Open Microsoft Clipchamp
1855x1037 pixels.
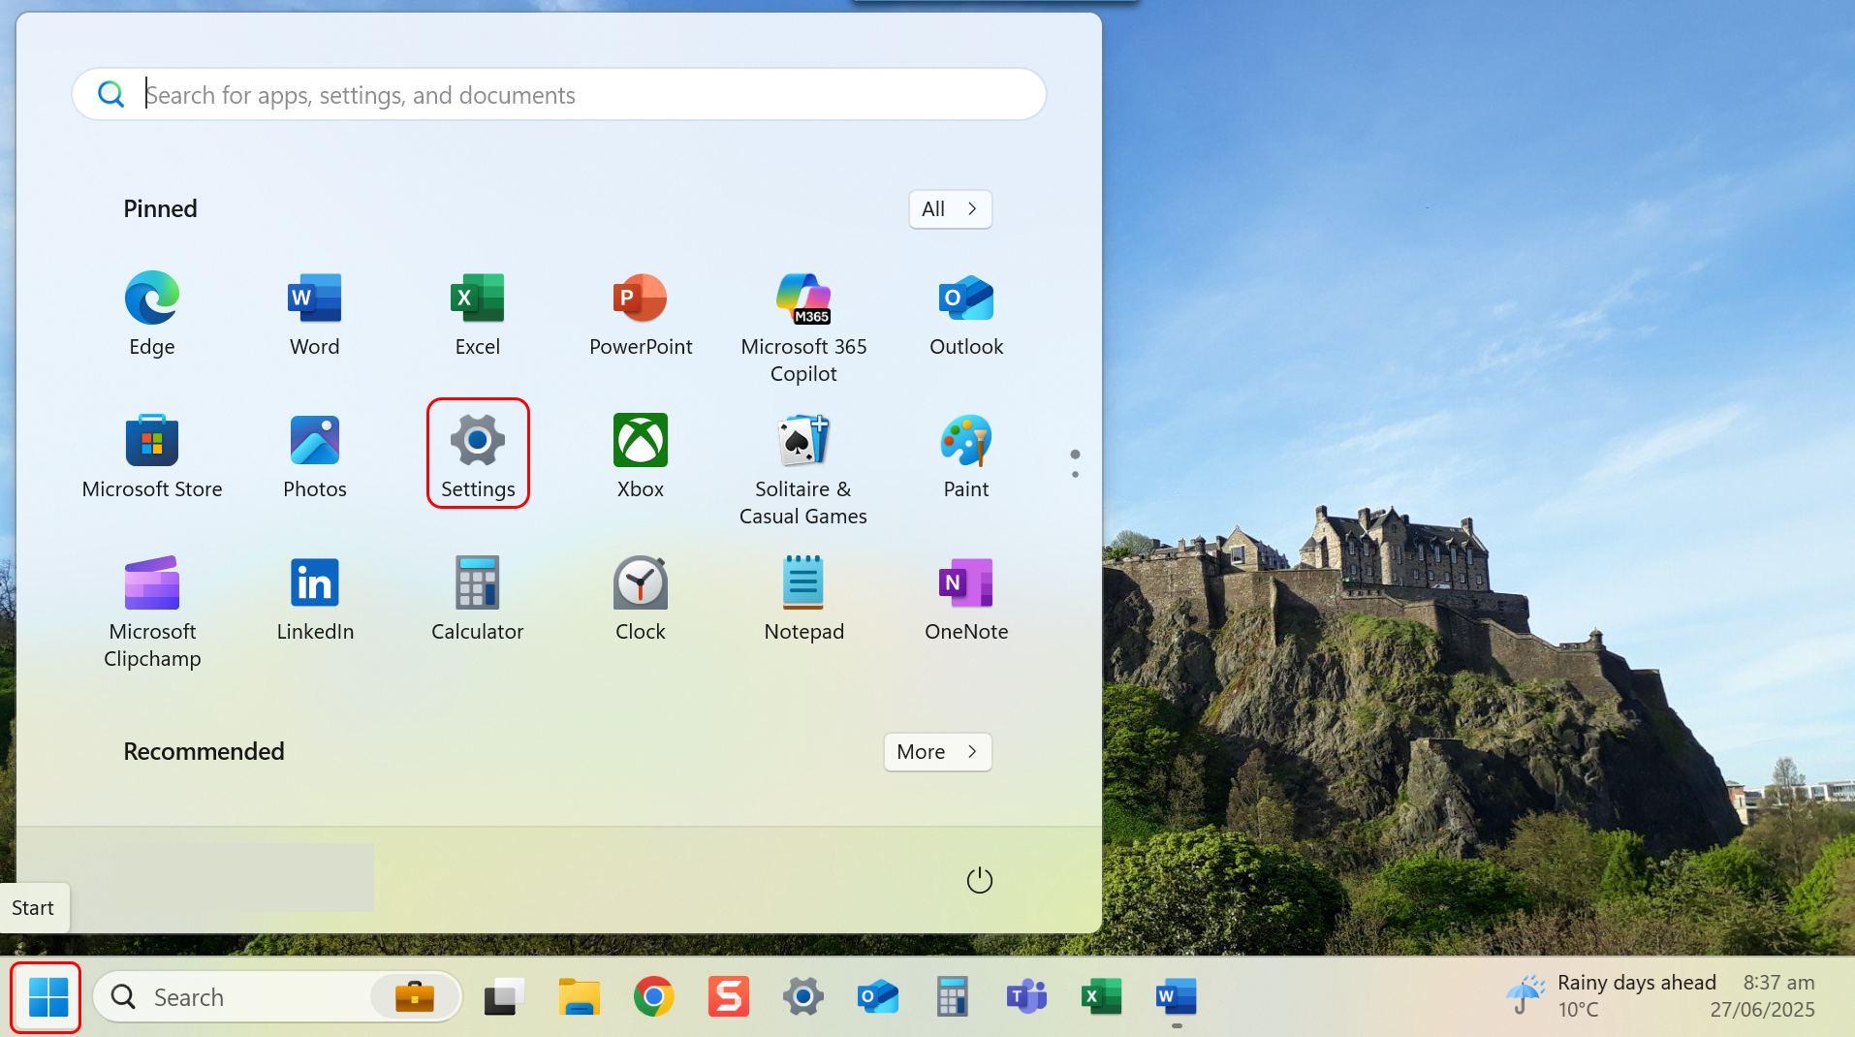(152, 613)
